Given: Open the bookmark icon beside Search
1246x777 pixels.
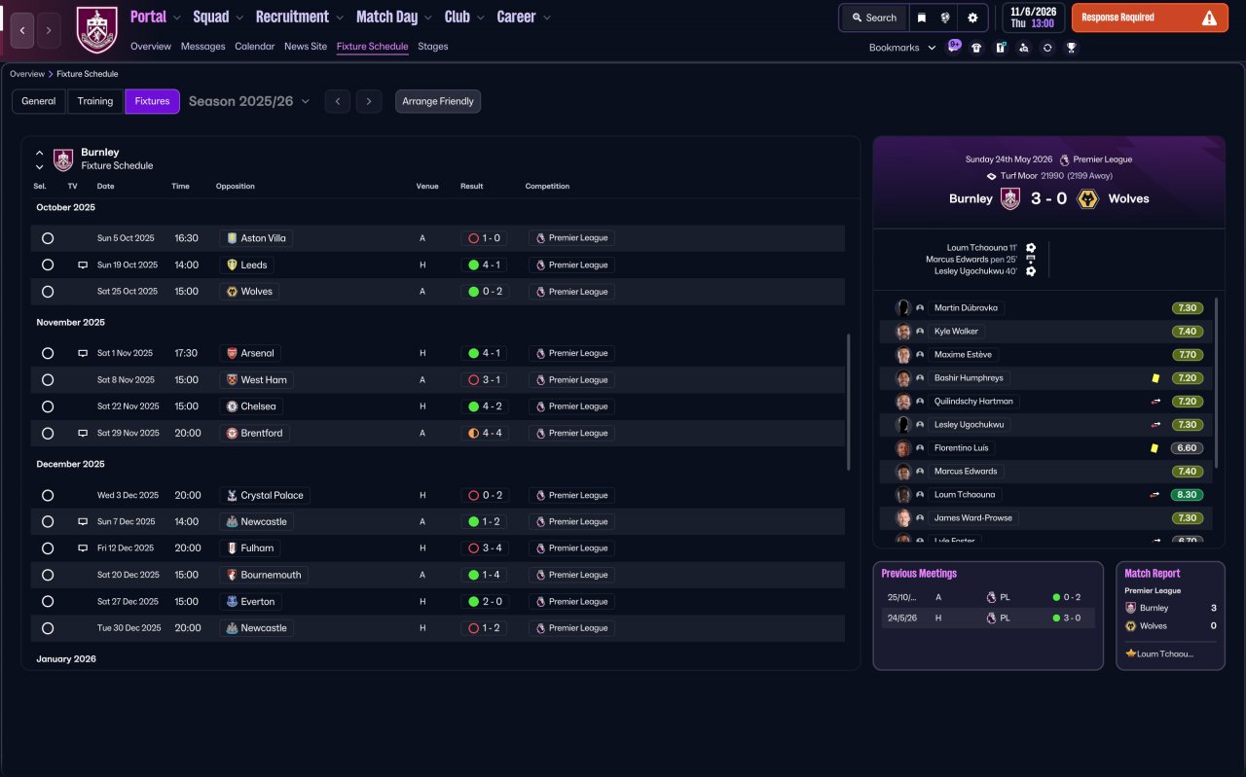Looking at the screenshot, I should [921, 18].
